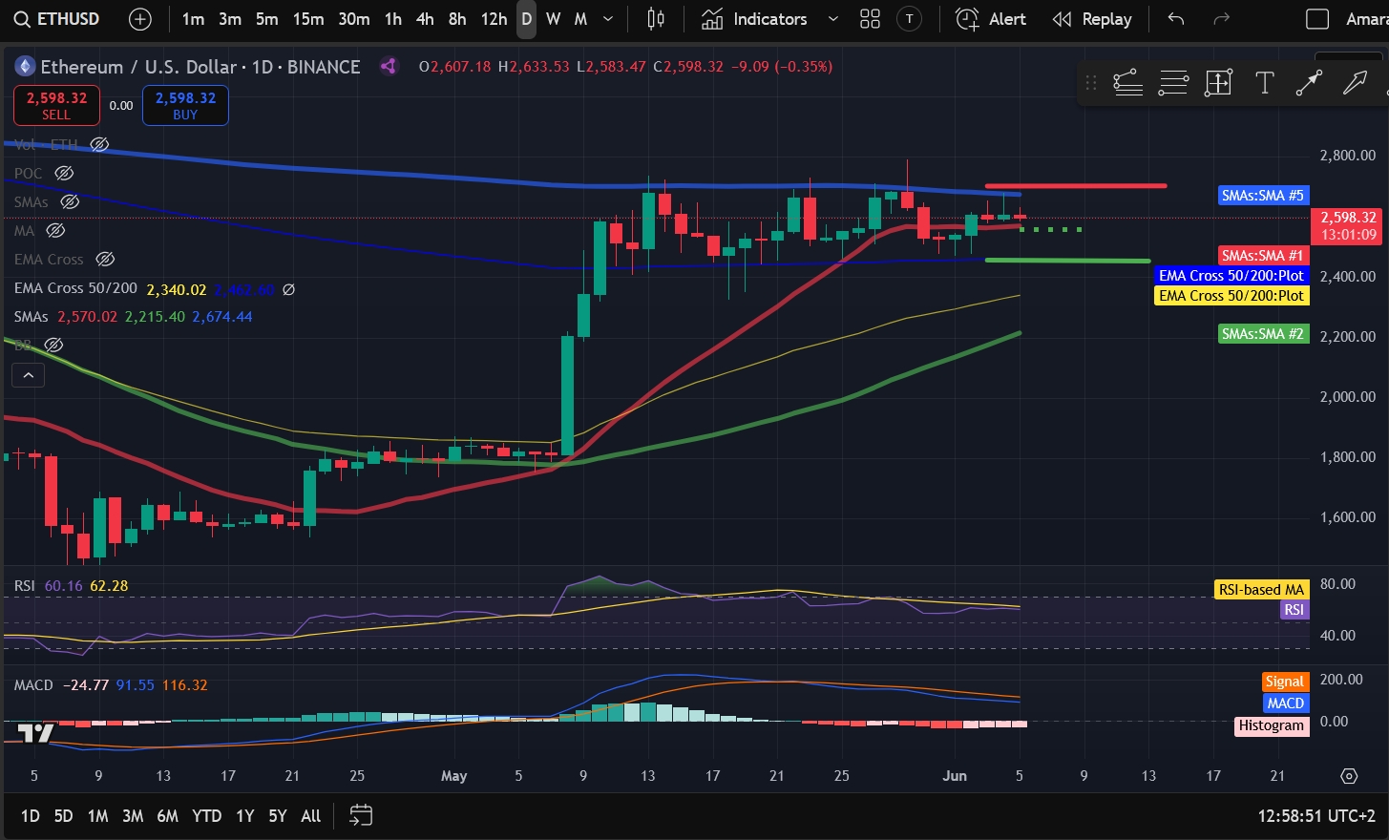Image resolution: width=1389 pixels, height=840 pixels.
Task: Expand the more timeframes dropdown arrow
Action: [x=608, y=19]
